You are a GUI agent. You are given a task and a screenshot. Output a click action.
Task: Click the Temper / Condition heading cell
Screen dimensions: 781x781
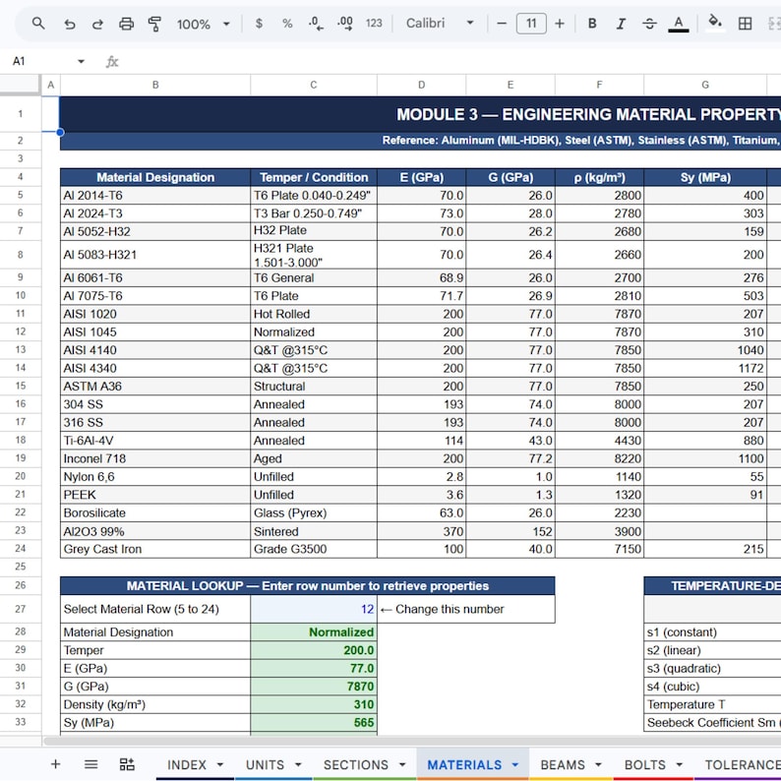pos(314,177)
